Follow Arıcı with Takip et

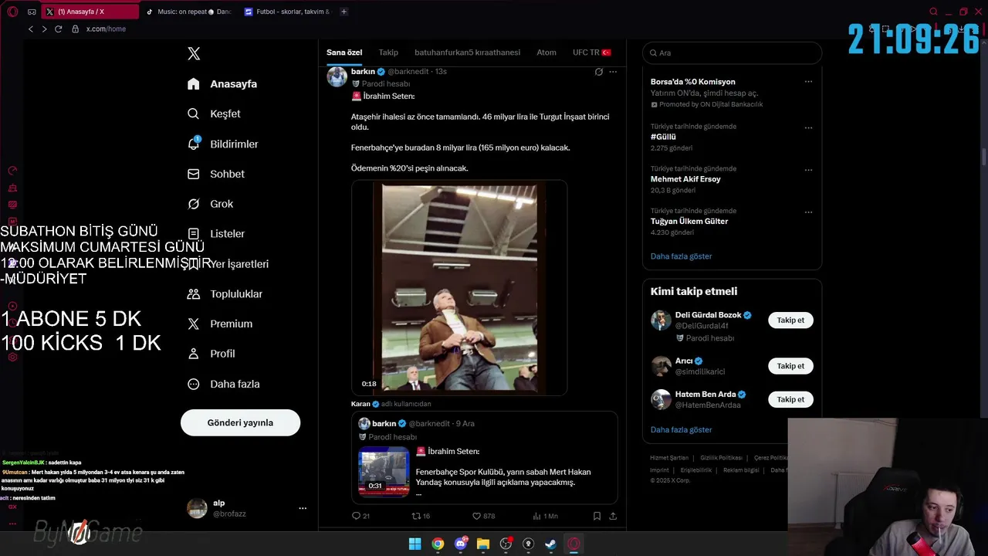tap(790, 366)
